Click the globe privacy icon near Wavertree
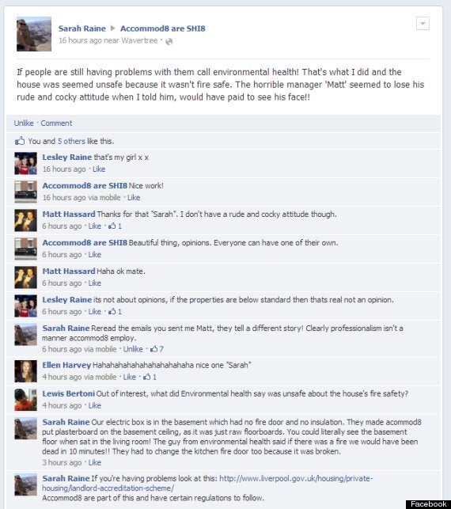The width and height of the screenshot is (451, 509). click(169, 41)
